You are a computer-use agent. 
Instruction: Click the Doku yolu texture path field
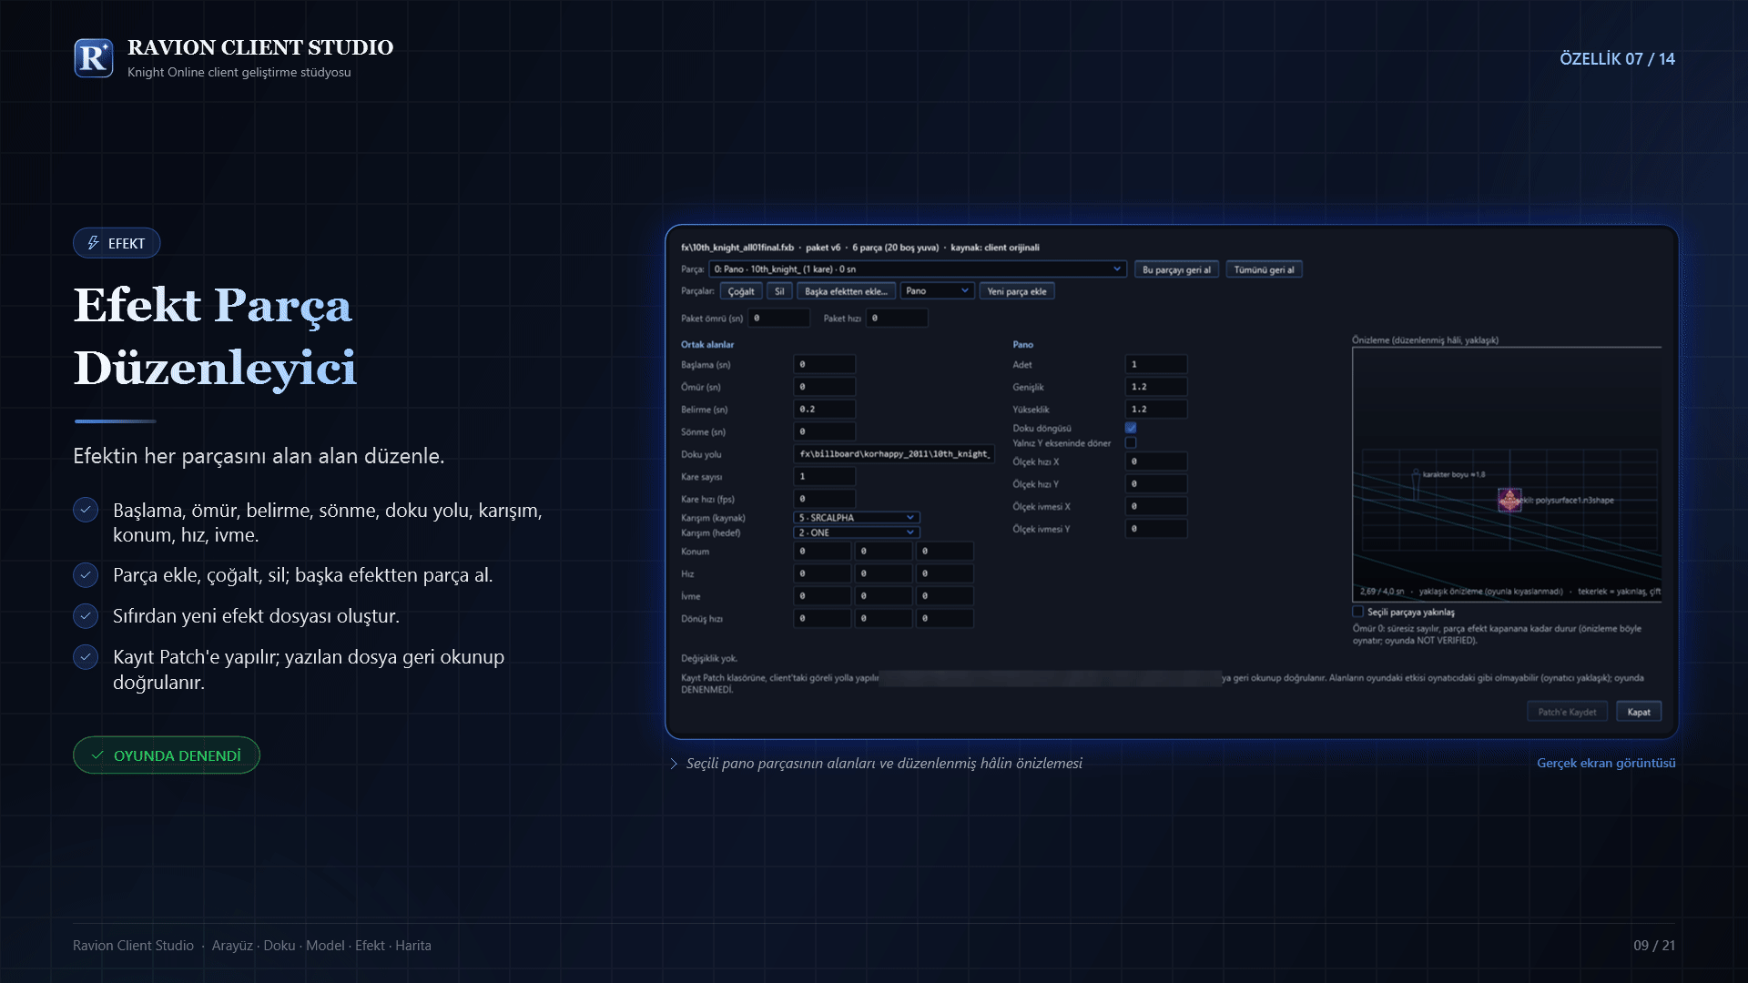coord(894,454)
